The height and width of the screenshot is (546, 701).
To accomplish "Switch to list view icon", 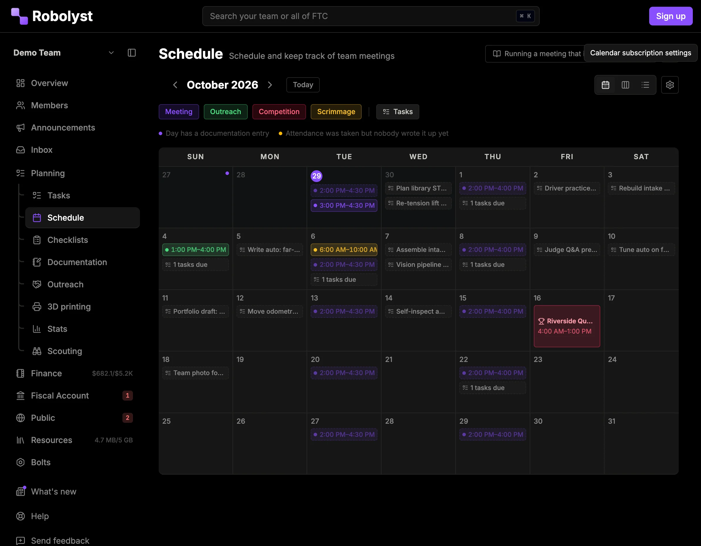I will (645, 85).
